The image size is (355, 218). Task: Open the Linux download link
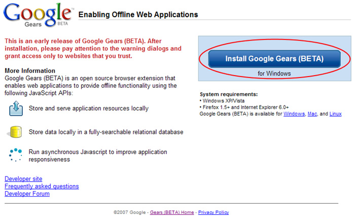(x=335, y=114)
